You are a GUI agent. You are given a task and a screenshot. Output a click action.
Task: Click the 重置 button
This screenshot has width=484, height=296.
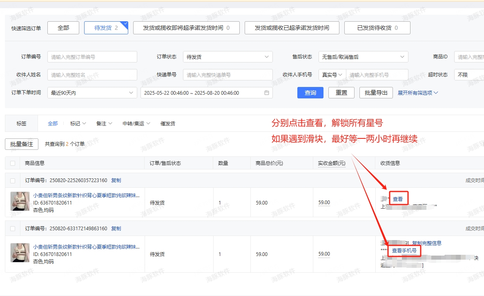(x=341, y=93)
